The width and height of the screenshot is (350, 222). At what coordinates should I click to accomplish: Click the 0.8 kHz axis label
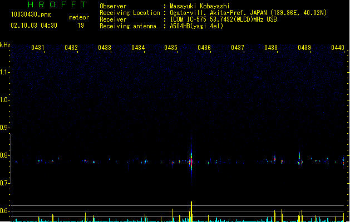[x=4, y=155]
